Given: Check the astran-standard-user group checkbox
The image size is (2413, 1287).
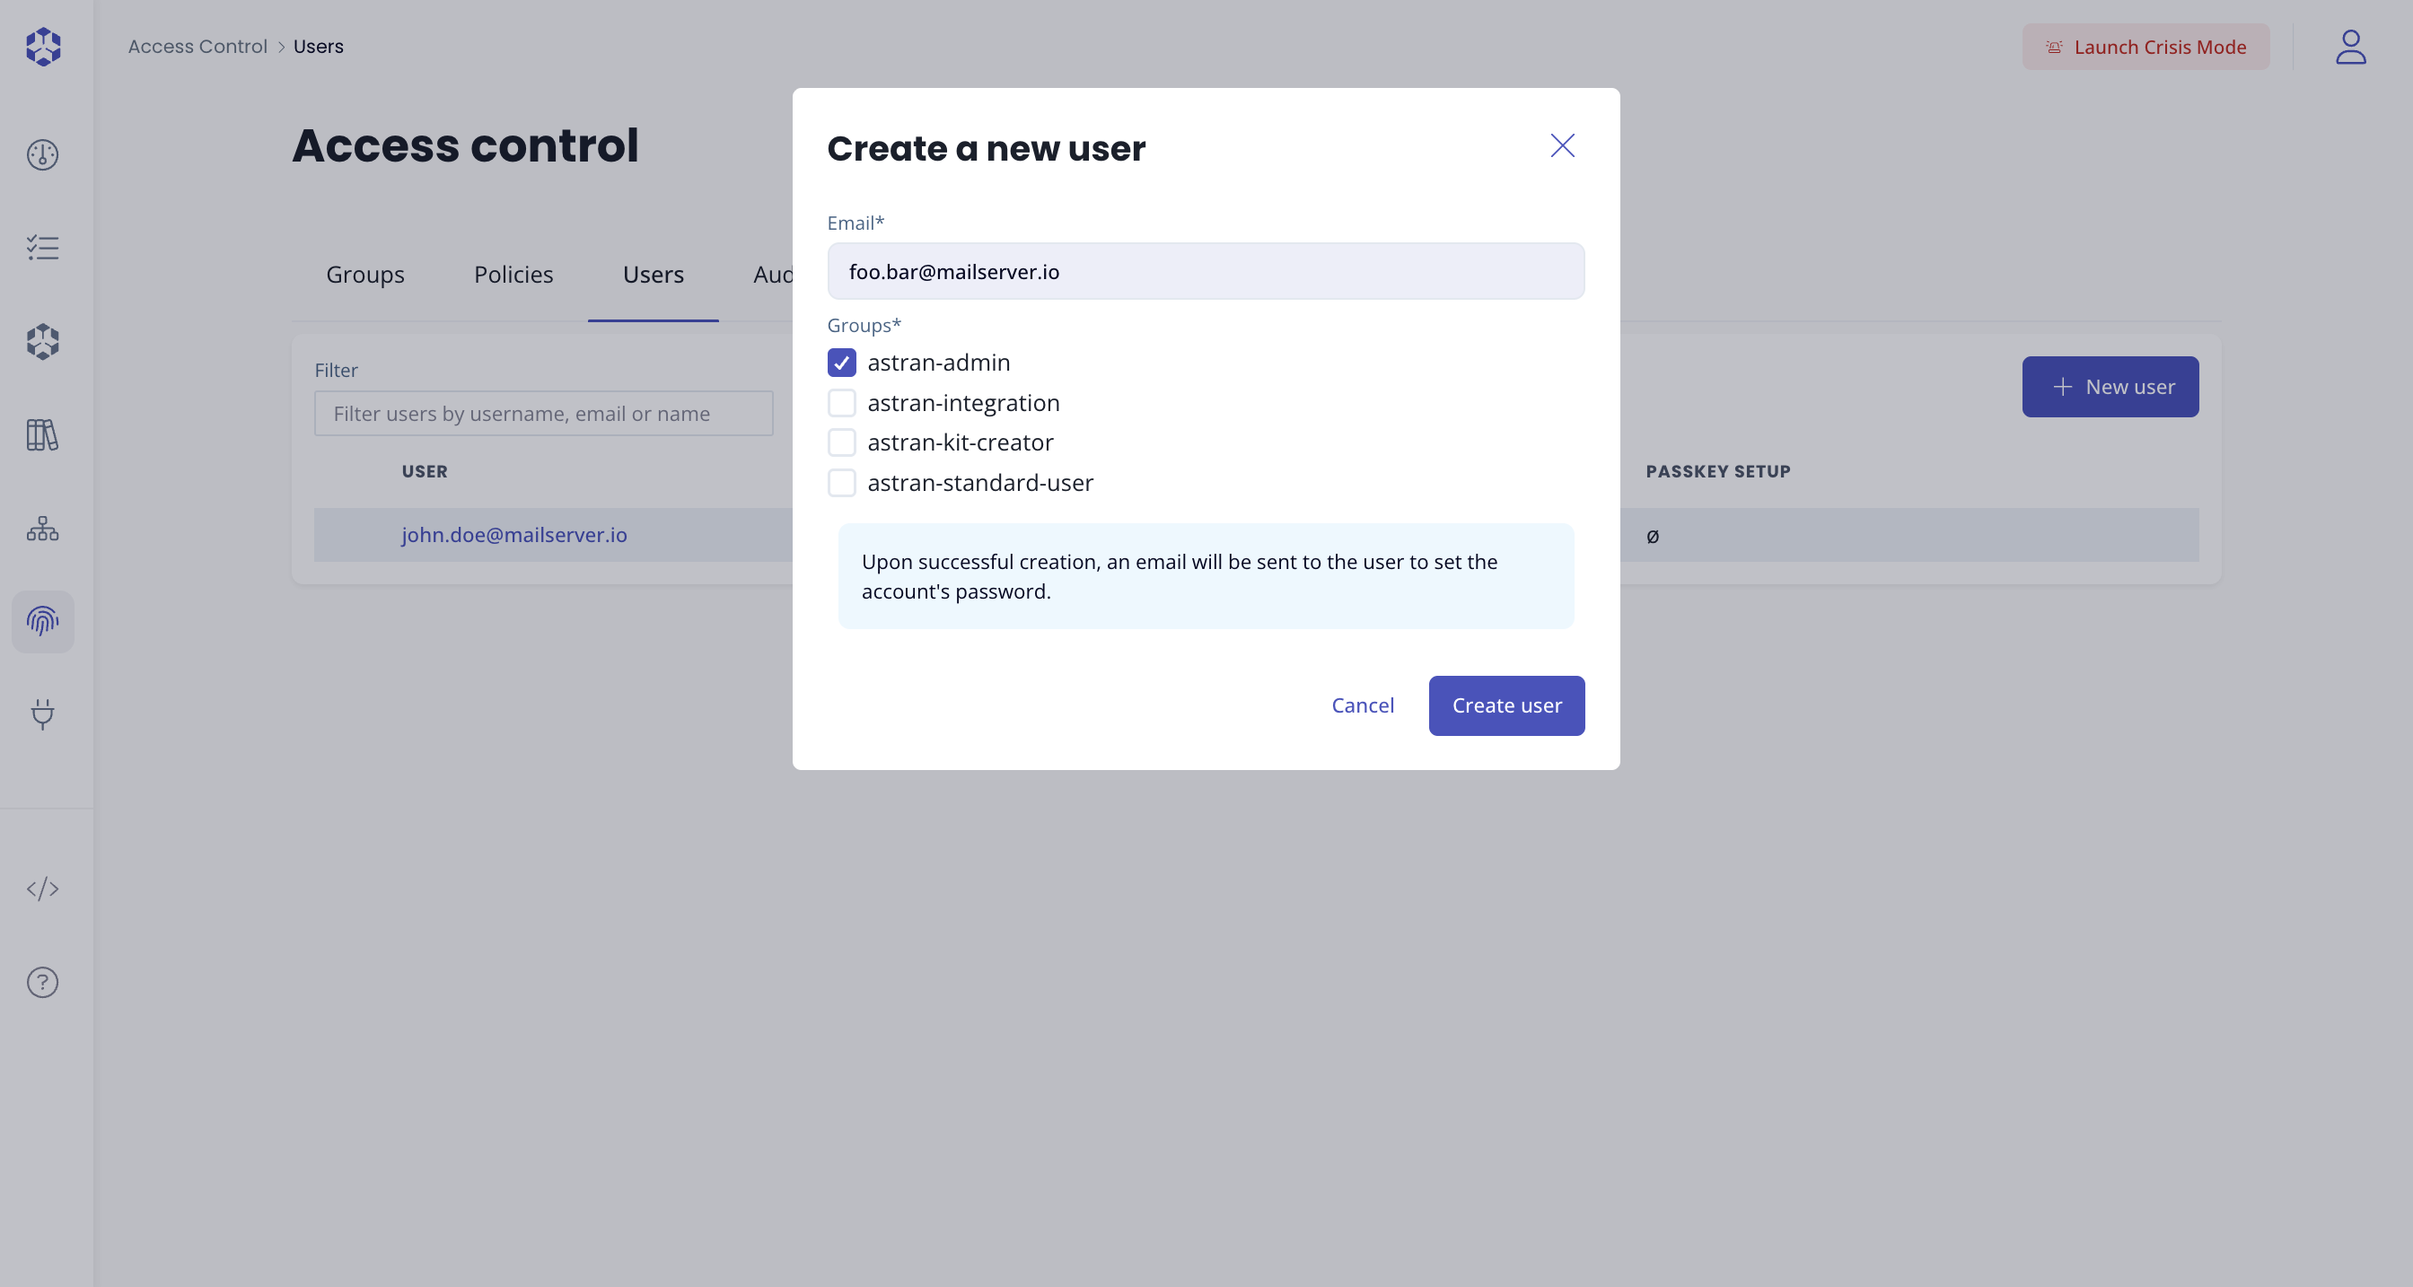Looking at the screenshot, I should pyautogui.click(x=840, y=482).
